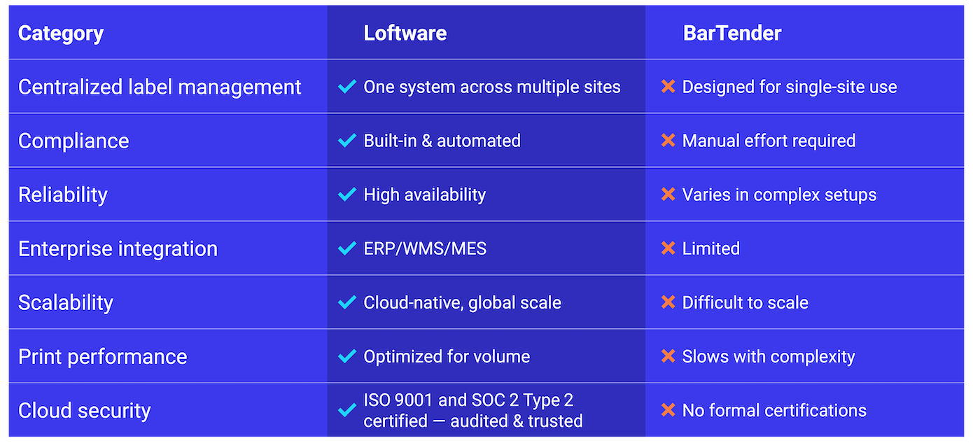The image size is (973, 443).
Task: Click the checkmark beside Optimized for volume
Action: (x=346, y=356)
